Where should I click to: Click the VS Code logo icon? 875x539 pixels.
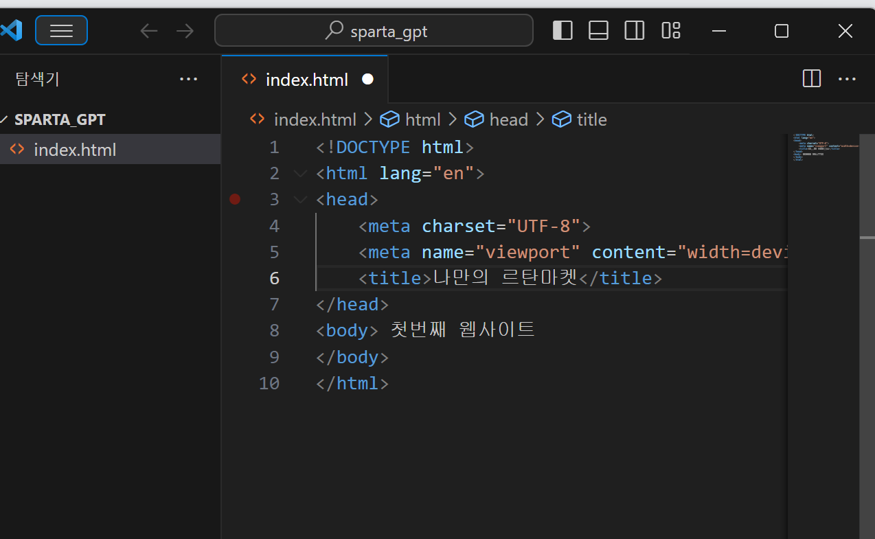coord(11,30)
